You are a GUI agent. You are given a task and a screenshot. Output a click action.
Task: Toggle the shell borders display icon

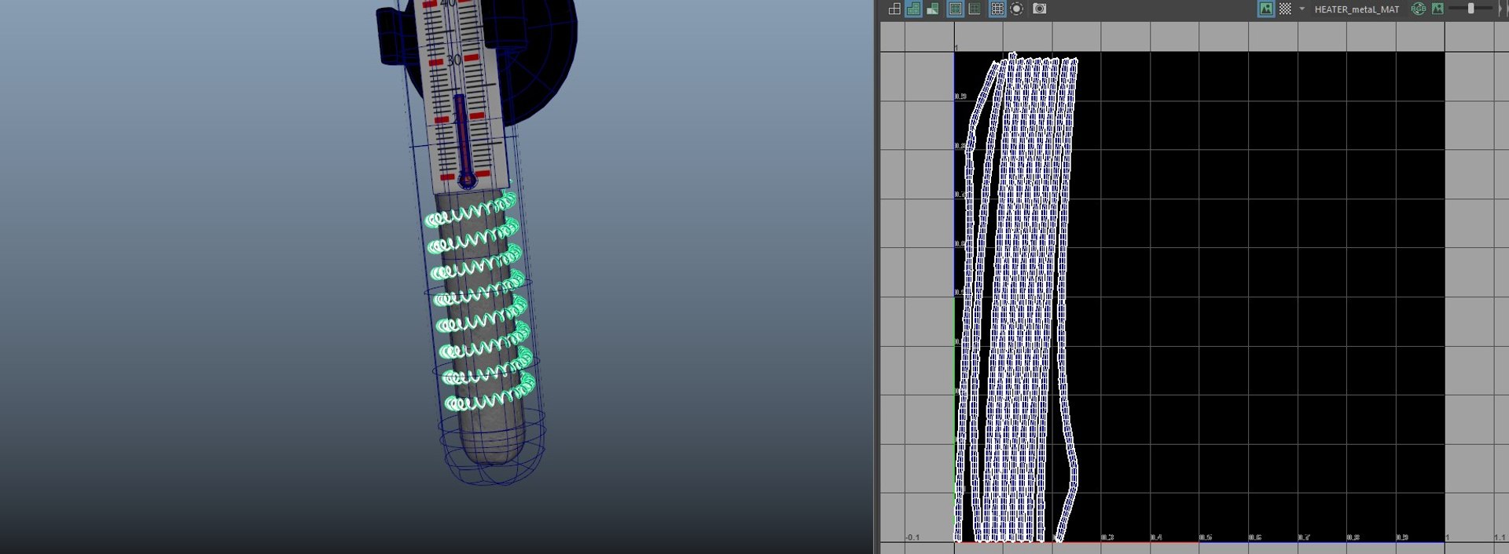(975, 9)
